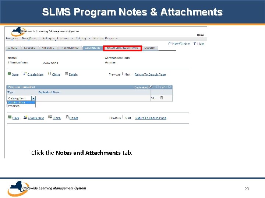
Task: Click the grid view icon beside Customize
Action: coord(151,87)
